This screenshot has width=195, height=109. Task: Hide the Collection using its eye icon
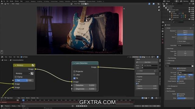[191, 8]
